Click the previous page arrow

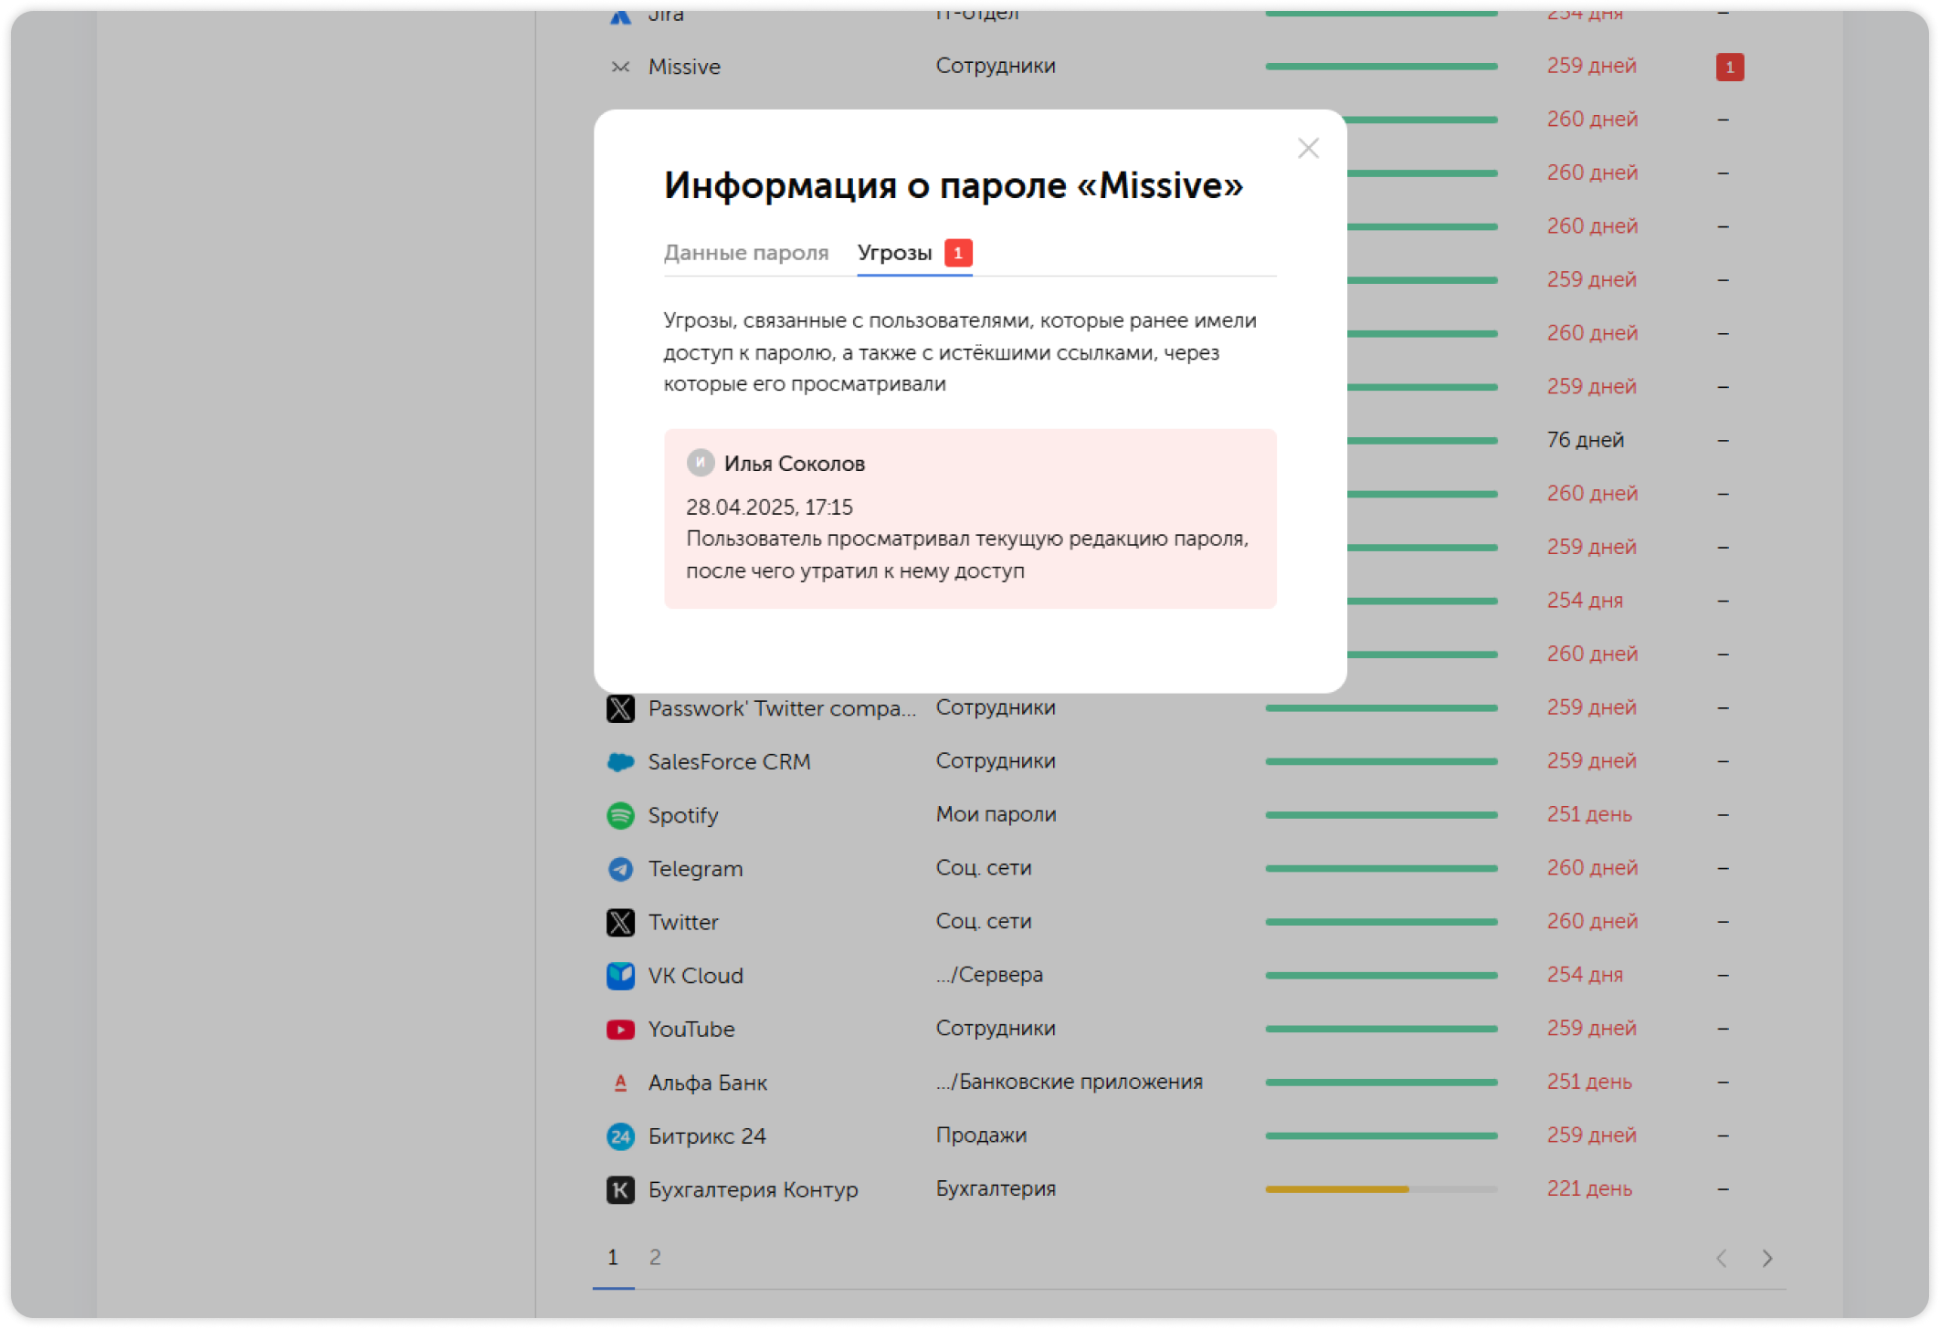(1721, 1259)
